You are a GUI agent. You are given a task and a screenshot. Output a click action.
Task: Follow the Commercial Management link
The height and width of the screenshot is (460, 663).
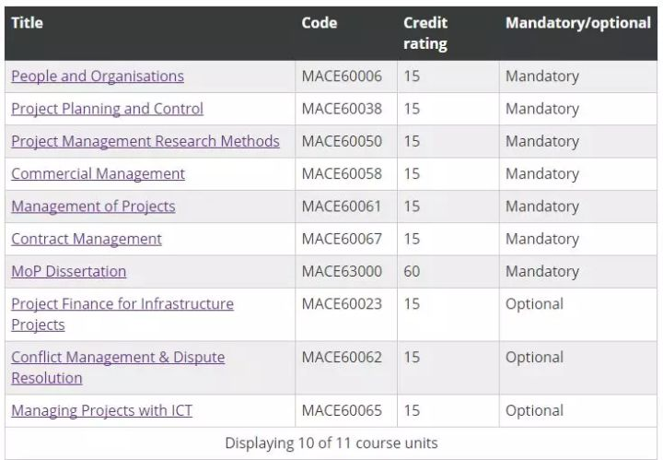click(98, 174)
